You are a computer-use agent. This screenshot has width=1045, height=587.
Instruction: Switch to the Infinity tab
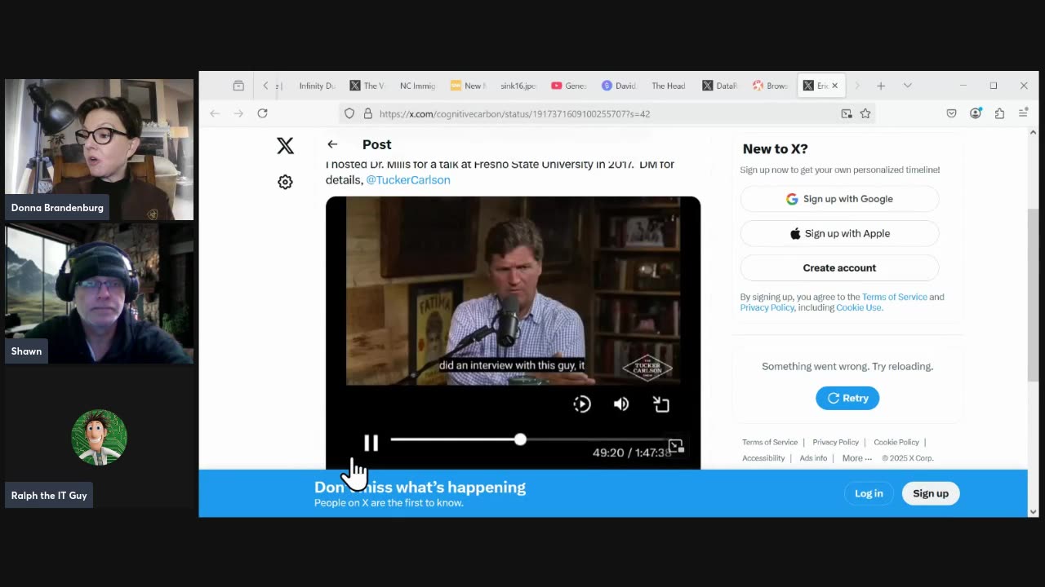click(x=317, y=86)
